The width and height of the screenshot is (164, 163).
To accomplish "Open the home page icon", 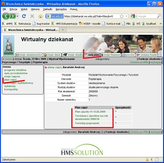I will (x=40, y=16).
